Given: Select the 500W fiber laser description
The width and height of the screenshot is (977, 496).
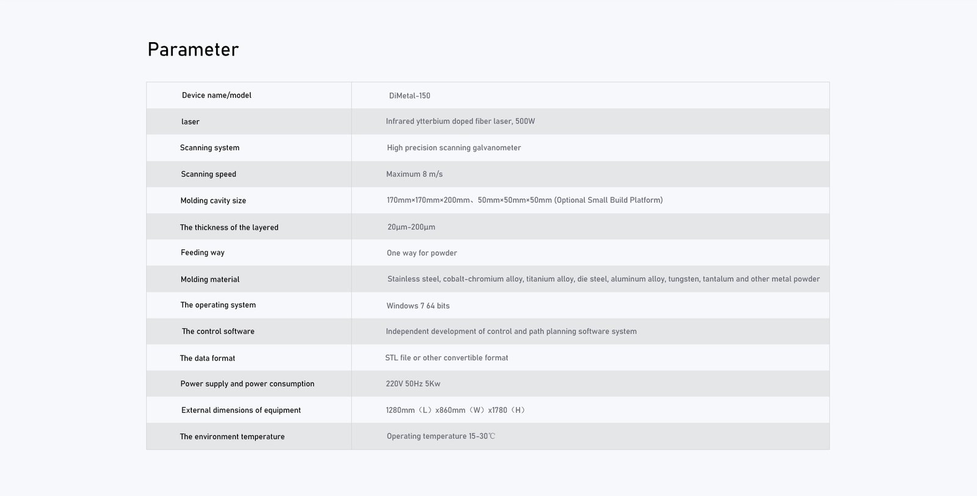Looking at the screenshot, I should click(x=460, y=122).
